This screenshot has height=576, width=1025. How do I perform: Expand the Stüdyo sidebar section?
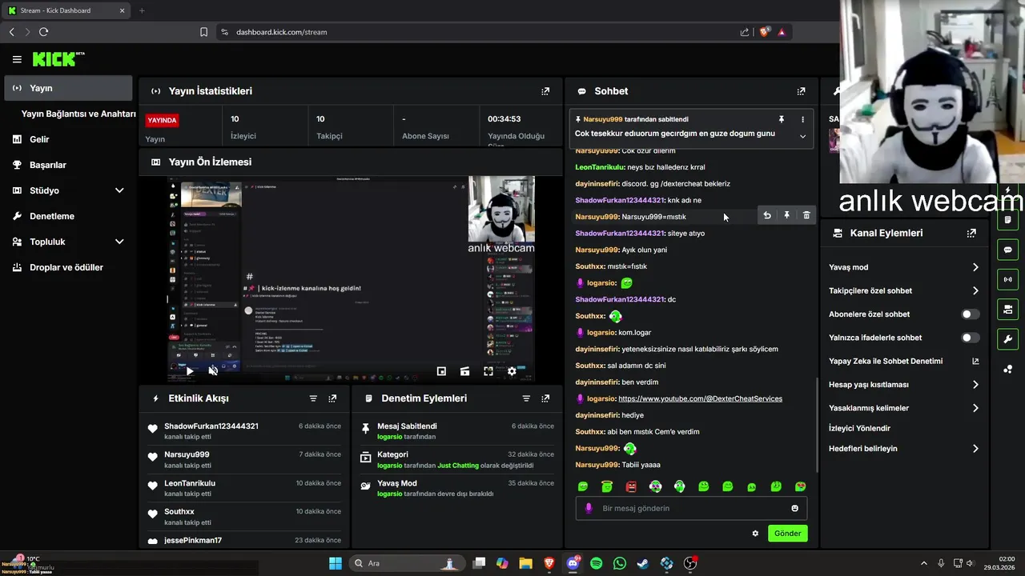119,190
